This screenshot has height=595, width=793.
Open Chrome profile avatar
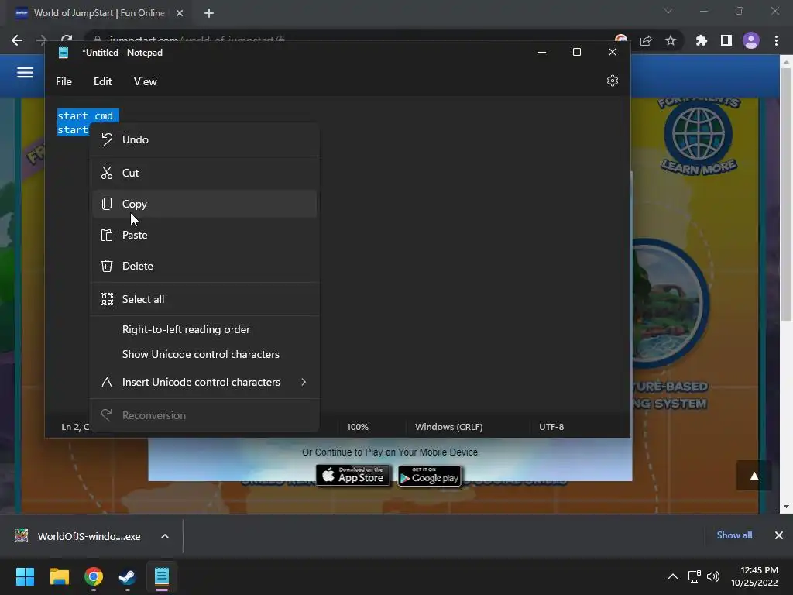[751, 40]
